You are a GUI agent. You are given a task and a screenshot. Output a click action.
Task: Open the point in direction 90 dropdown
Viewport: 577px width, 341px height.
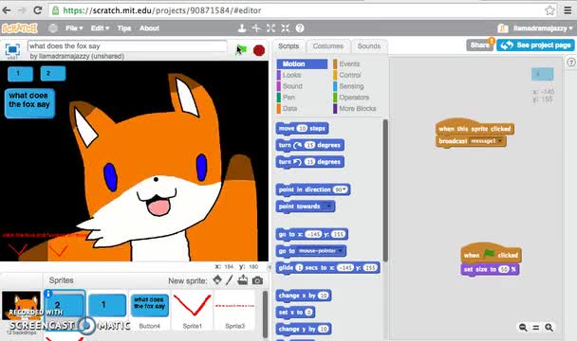pos(340,189)
